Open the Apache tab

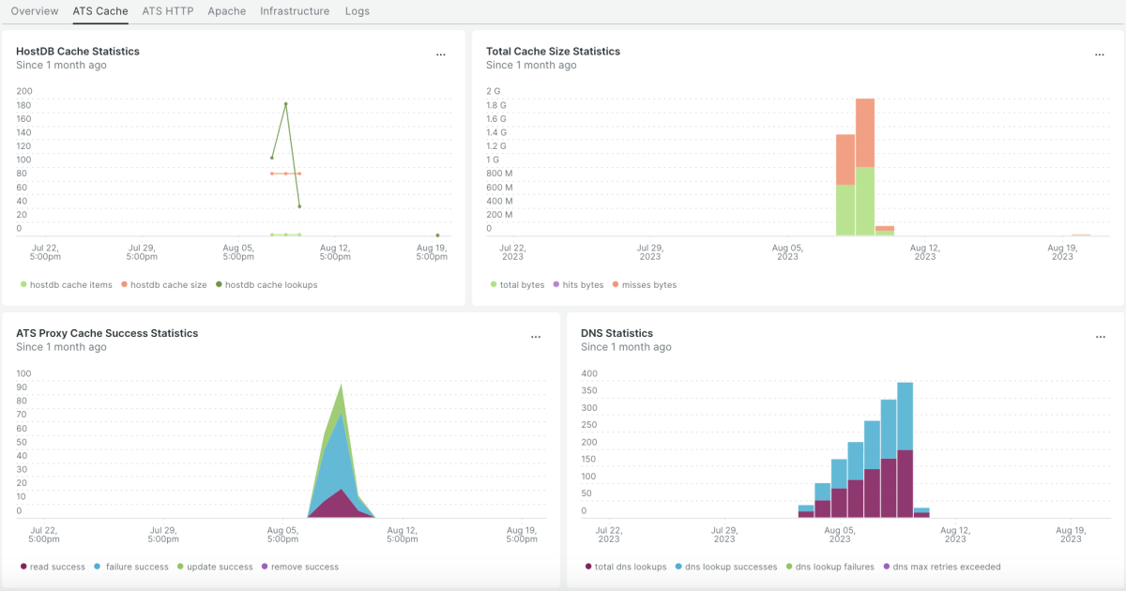[227, 11]
